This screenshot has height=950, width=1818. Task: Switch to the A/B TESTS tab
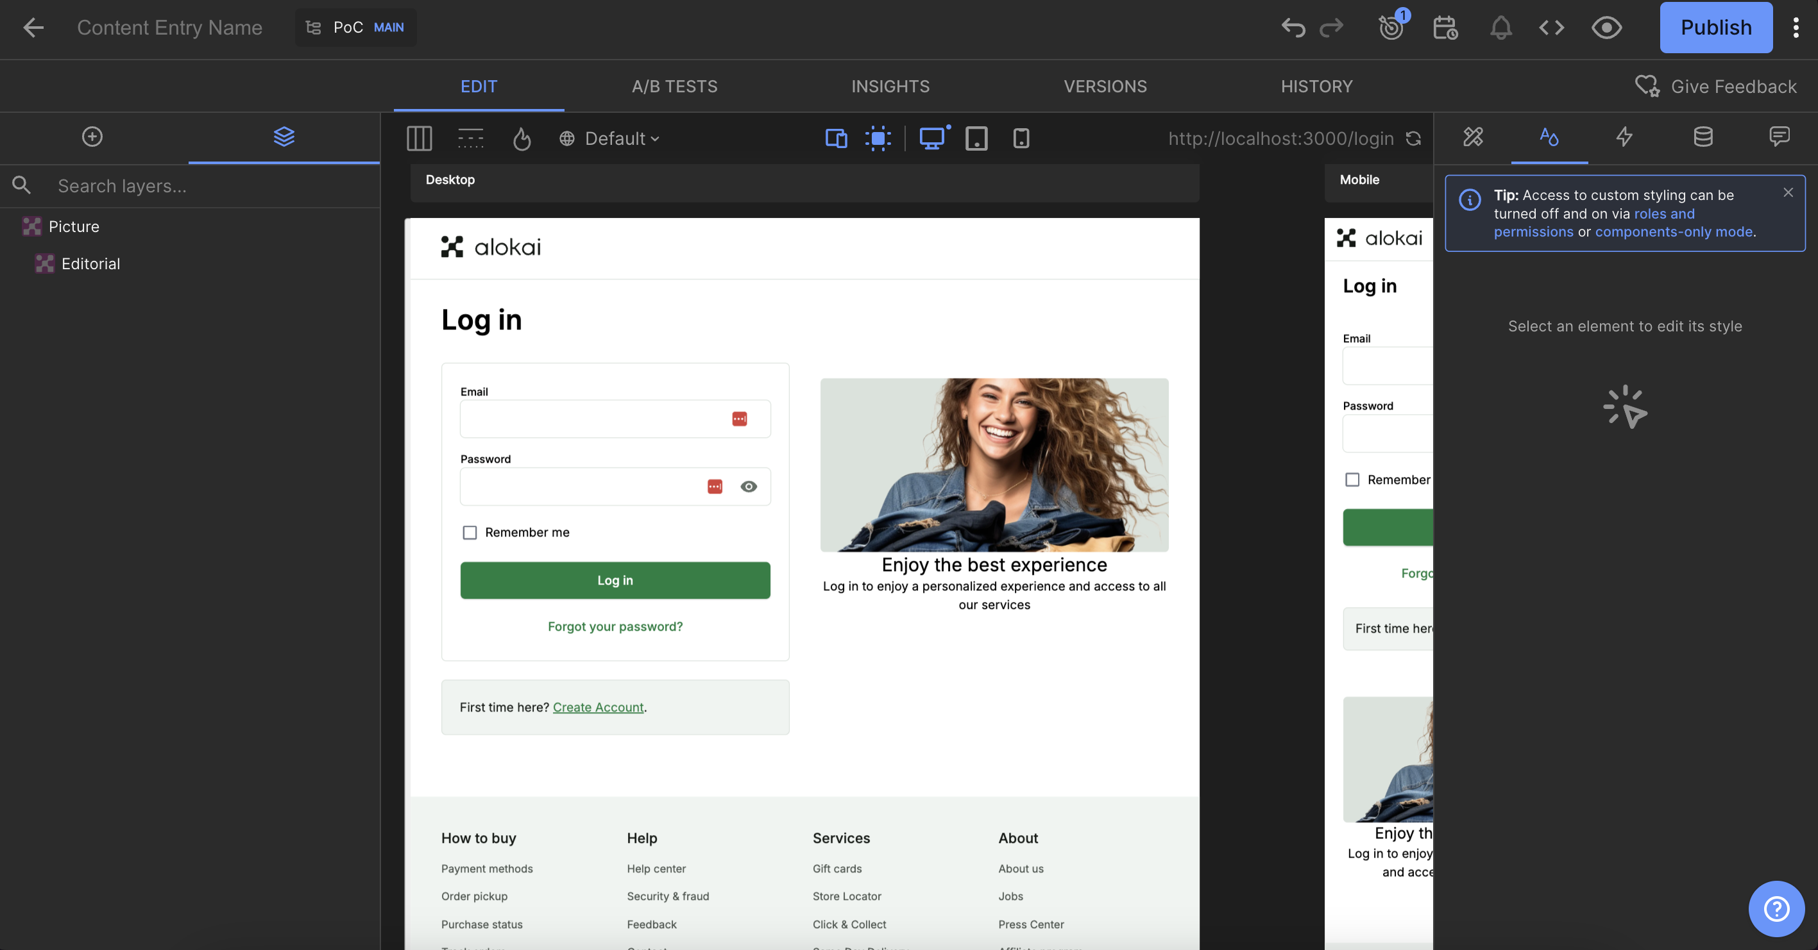click(674, 87)
